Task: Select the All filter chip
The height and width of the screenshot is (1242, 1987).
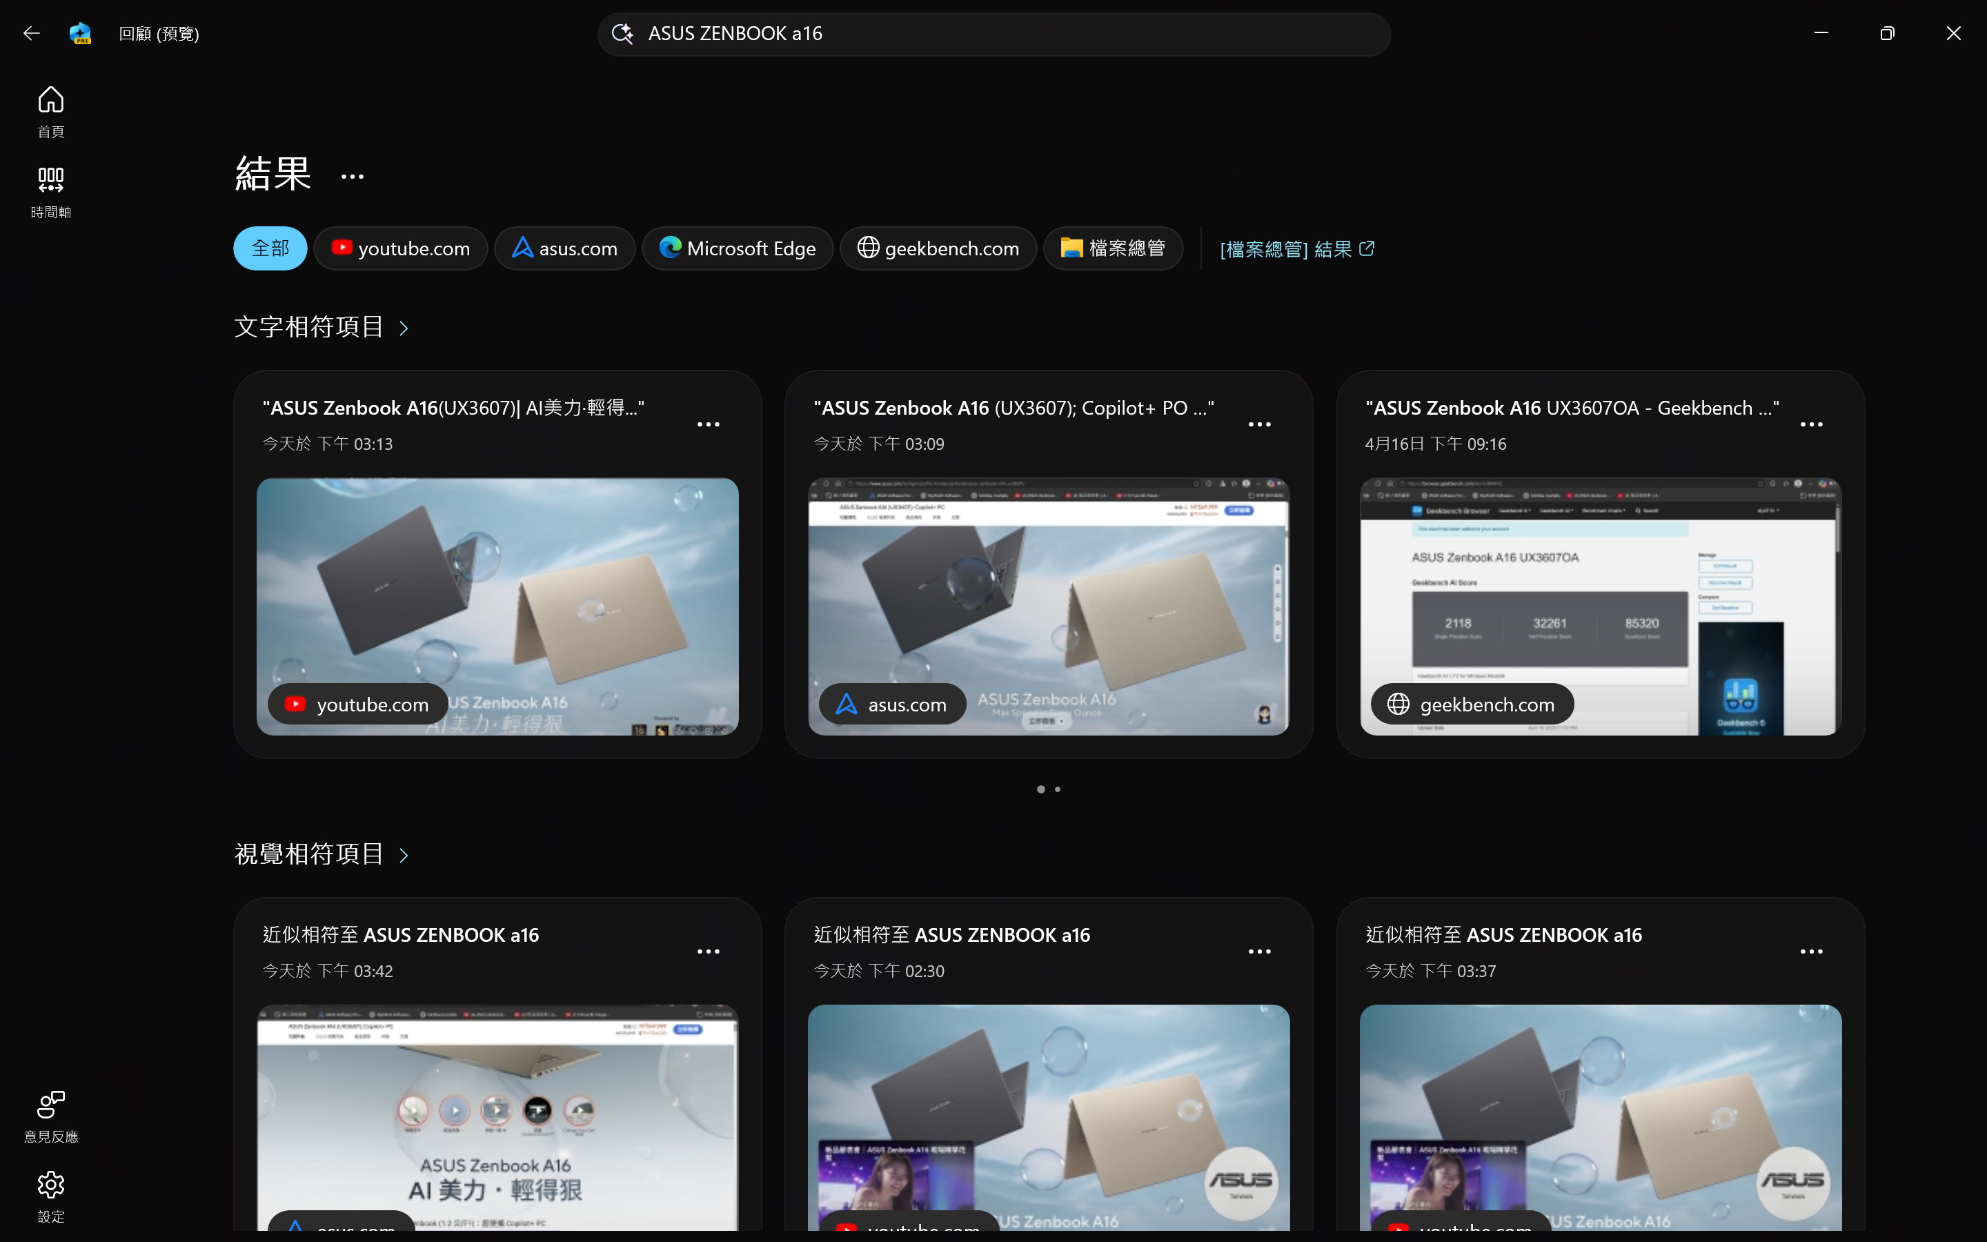Action: pos(270,248)
